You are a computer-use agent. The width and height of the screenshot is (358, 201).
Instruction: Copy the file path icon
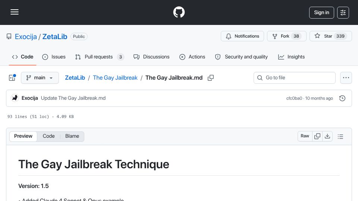click(x=210, y=78)
